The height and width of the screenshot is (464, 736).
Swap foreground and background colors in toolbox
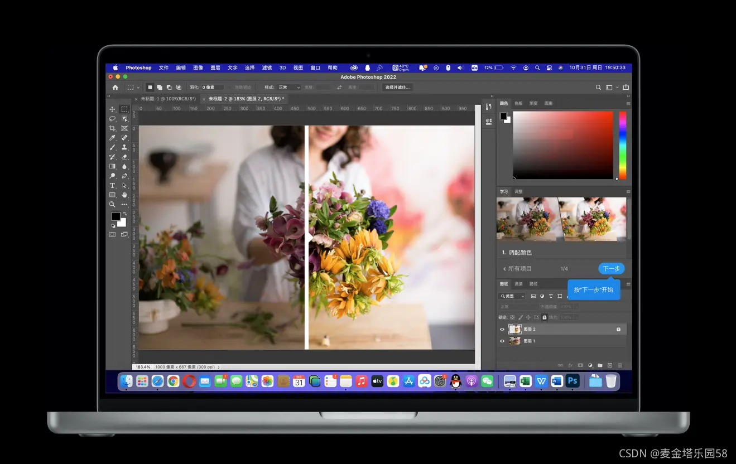point(125,213)
